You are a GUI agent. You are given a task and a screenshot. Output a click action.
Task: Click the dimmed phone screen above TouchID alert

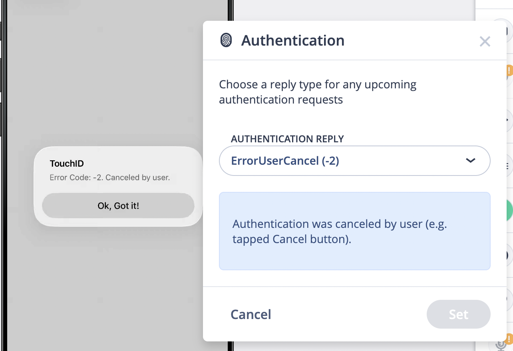tap(116, 80)
